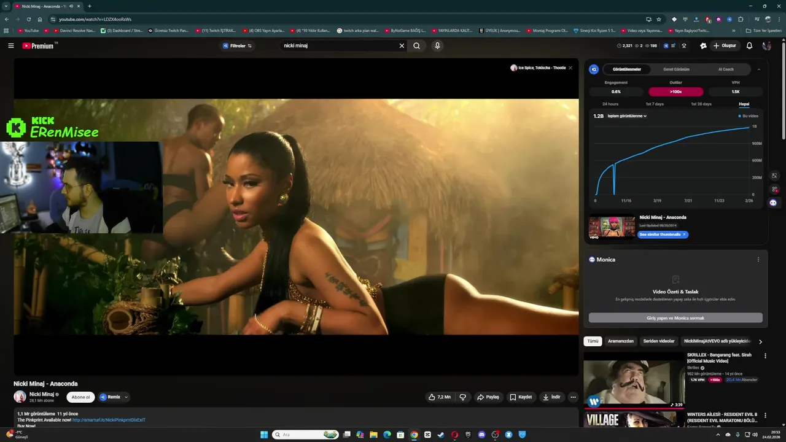Viewport: 786px width, 442px height.
Task: Open the SKRILLEX Bangarang video thumbnail
Action: click(634, 380)
